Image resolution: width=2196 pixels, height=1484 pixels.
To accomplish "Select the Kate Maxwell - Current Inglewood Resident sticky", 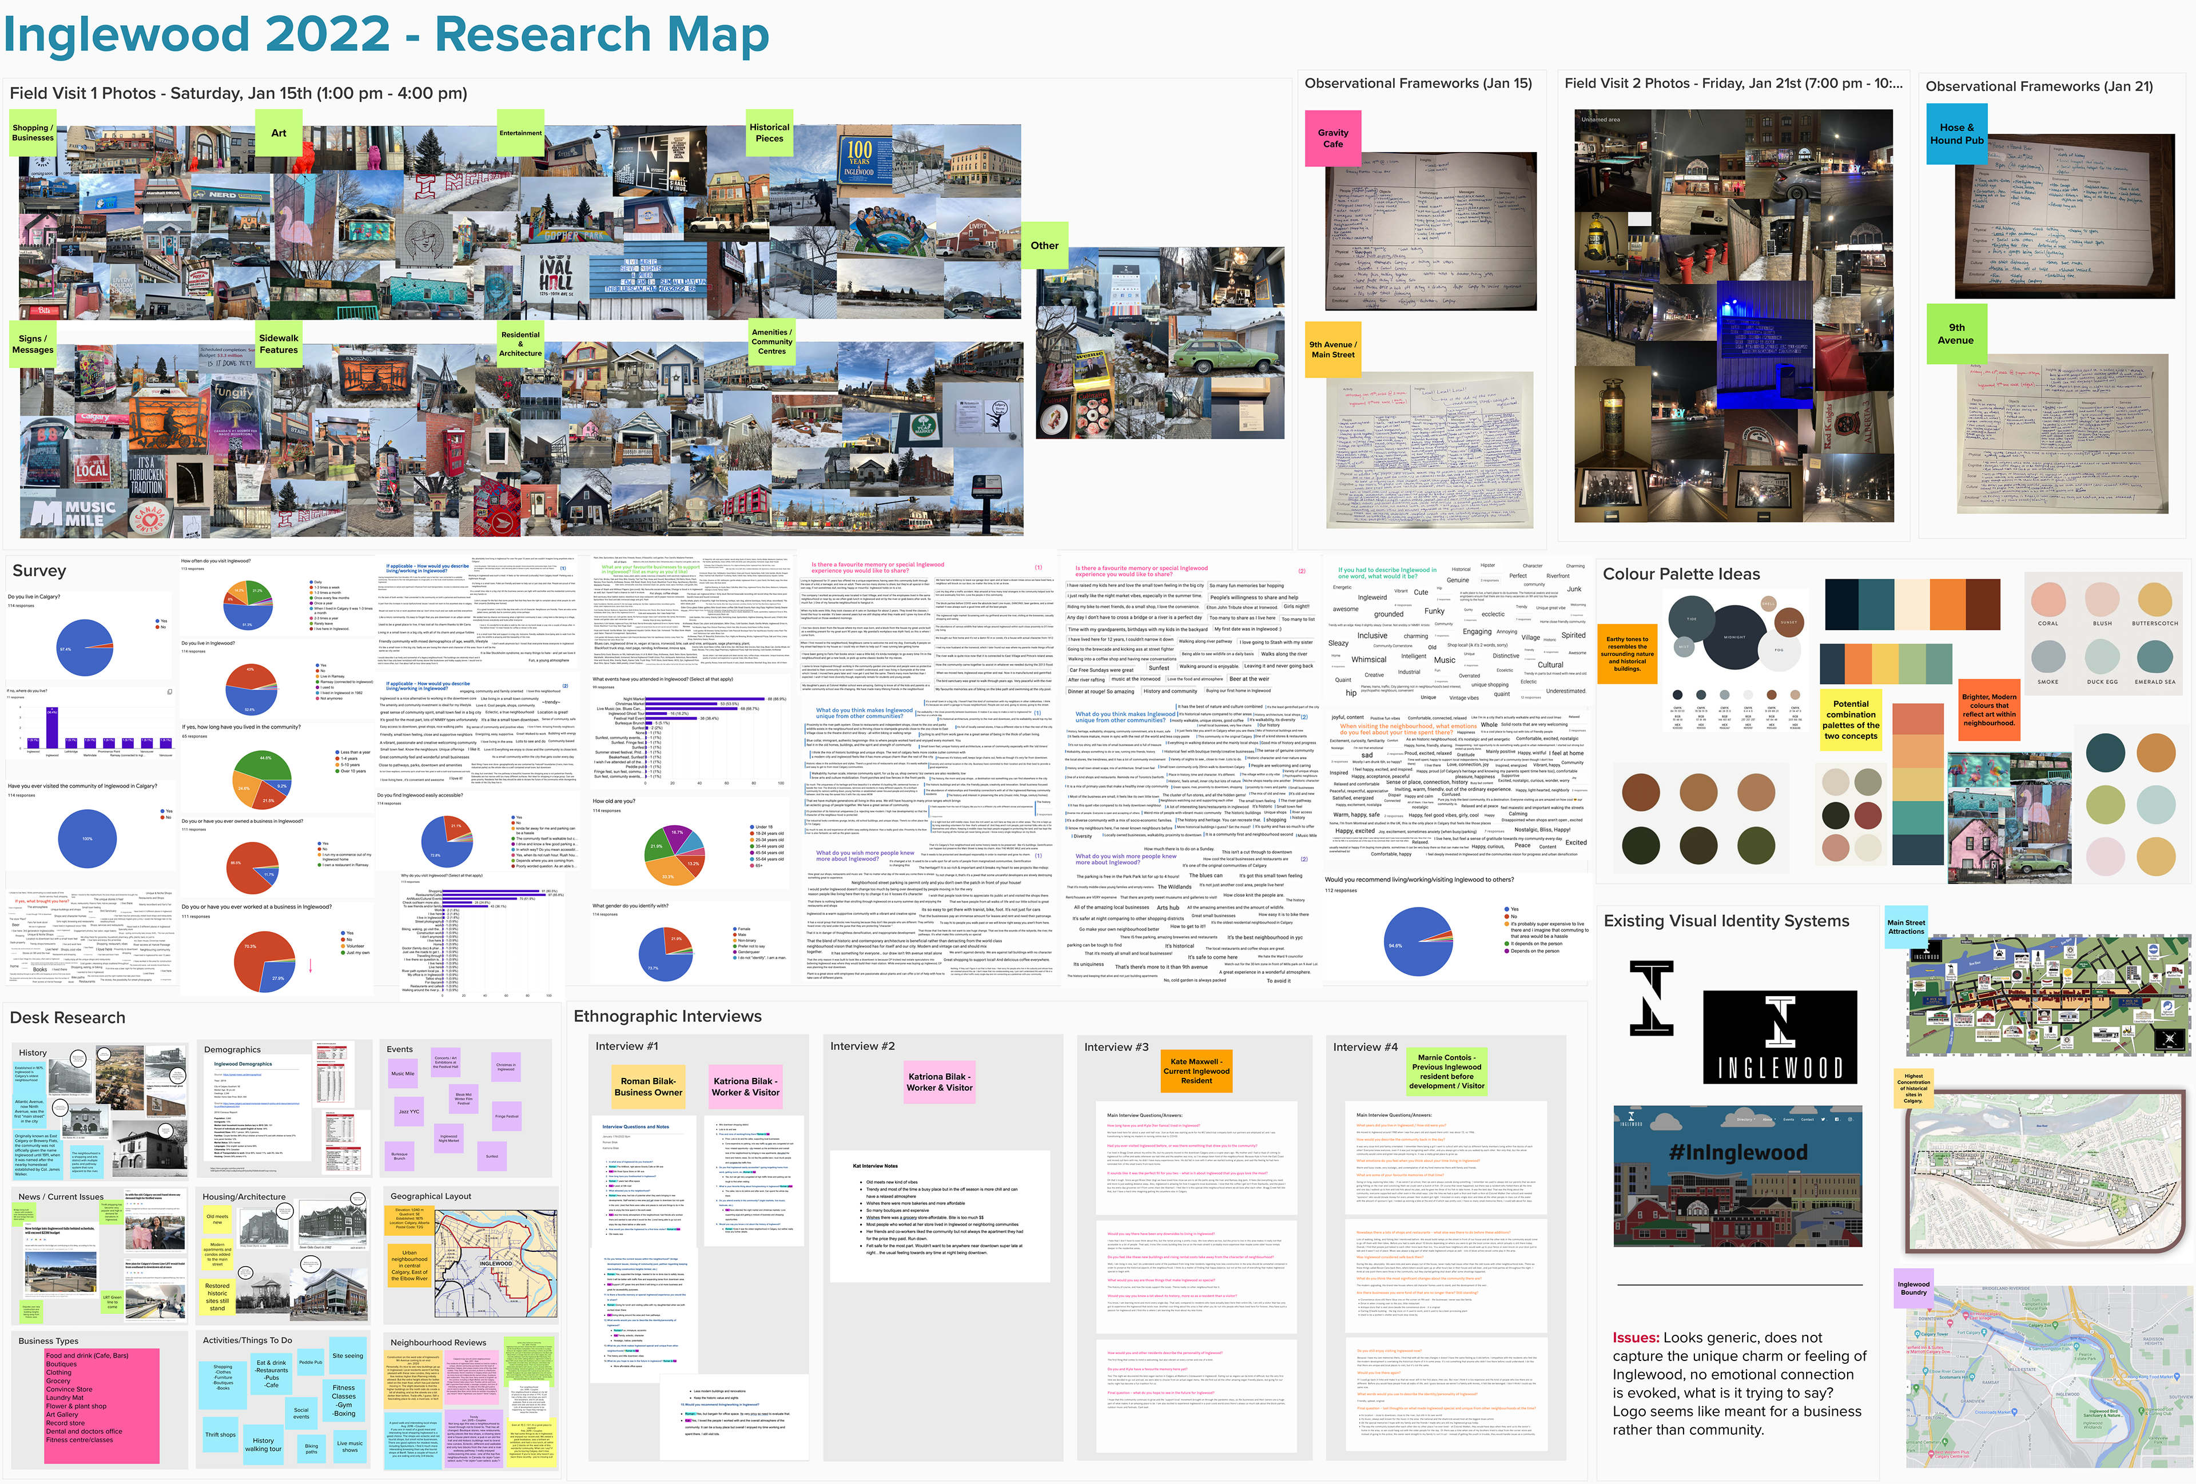I will pyautogui.click(x=1196, y=1071).
